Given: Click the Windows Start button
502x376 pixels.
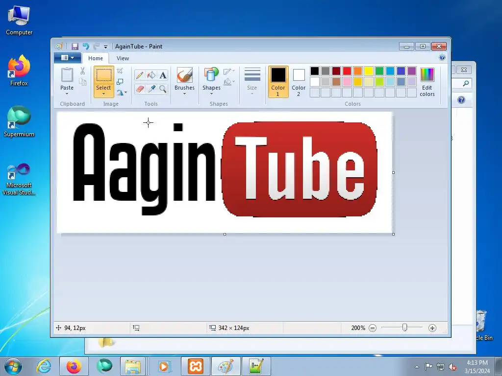Looking at the screenshot, I should (13, 366).
